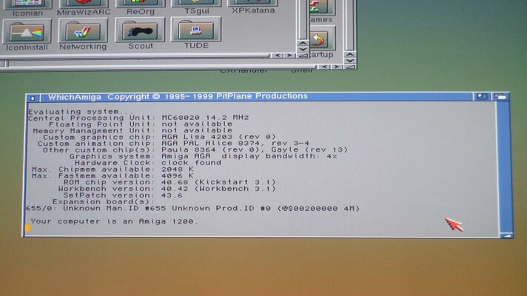Select the Scout drawer with footprint
Image resolution: width=527 pixels, height=296 pixels.
pos(140,32)
